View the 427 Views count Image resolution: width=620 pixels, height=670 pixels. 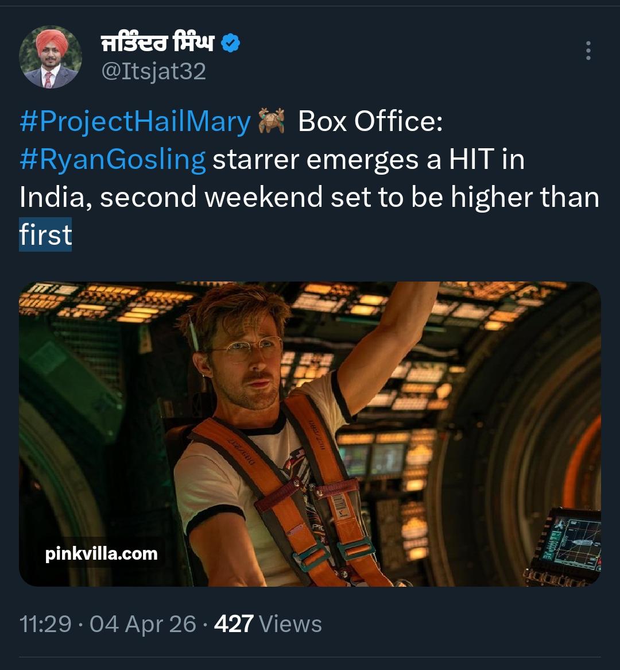point(268,624)
